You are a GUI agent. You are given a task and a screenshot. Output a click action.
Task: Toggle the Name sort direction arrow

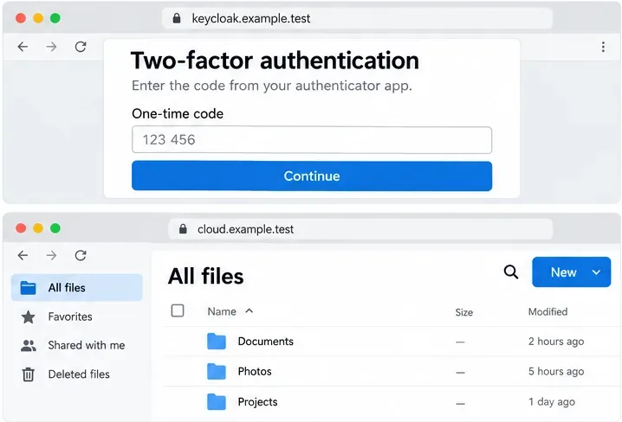(249, 310)
